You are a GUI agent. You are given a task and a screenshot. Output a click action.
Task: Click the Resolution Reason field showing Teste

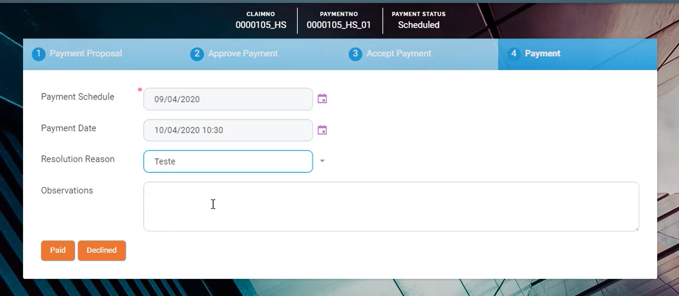229,162
